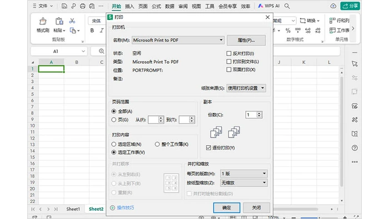Click the Copy icon in clipboard group
This screenshot has width=389, height=219.
[x=73, y=30]
